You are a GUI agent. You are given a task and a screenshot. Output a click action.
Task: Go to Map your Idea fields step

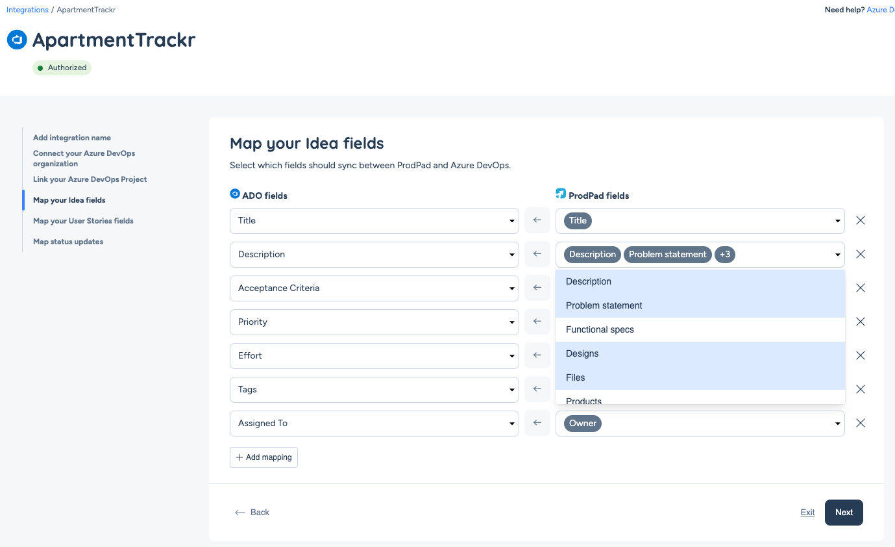click(69, 200)
